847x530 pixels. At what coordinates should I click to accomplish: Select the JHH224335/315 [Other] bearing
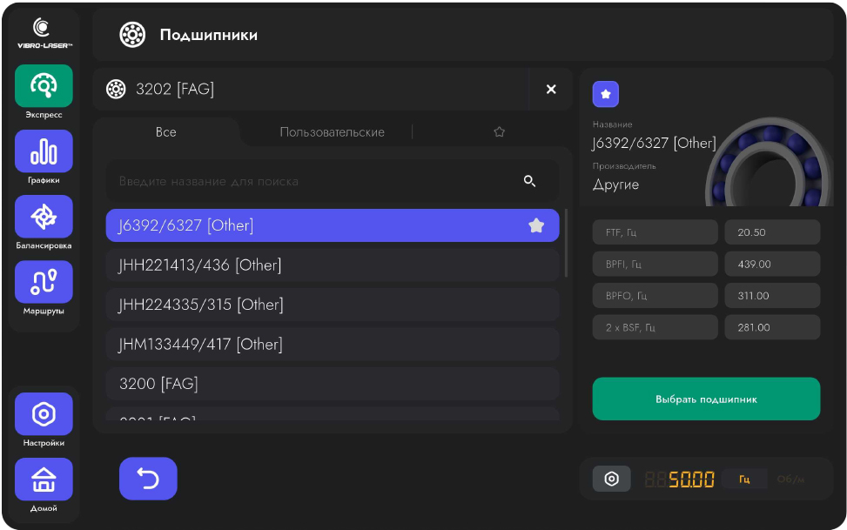point(333,305)
